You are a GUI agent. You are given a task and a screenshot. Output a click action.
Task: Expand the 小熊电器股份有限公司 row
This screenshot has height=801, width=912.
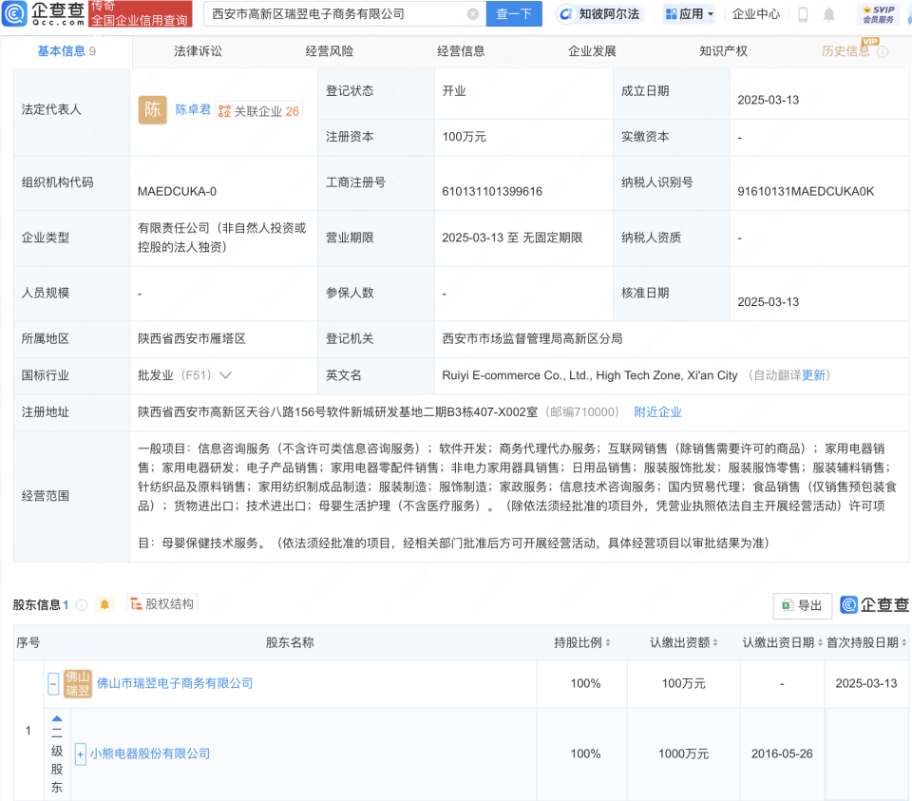[80, 753]
